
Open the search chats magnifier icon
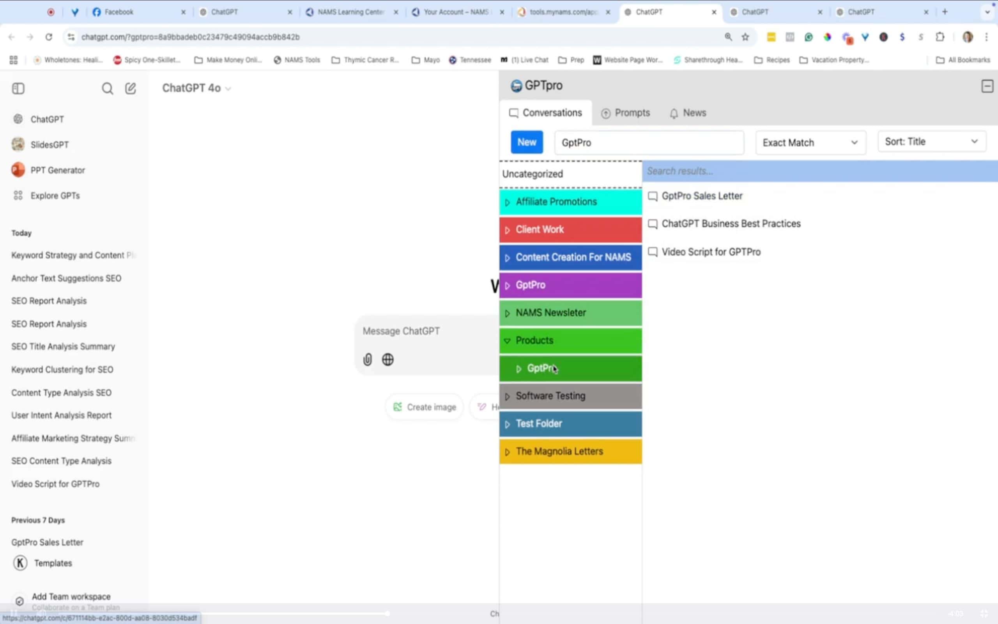(107, 88)
